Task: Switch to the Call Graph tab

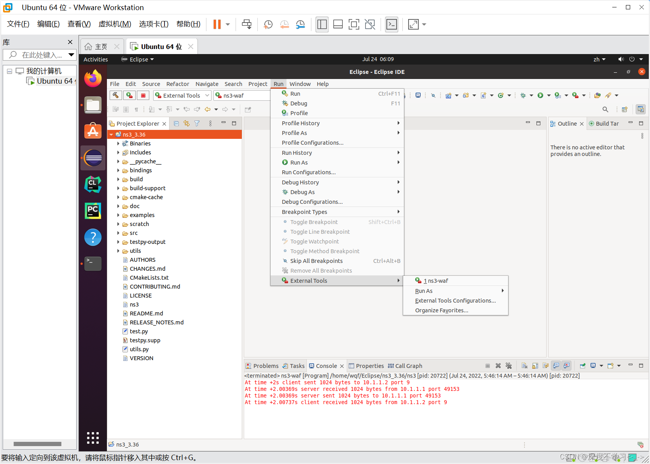Action: pyautogui.click(x=405, y=366)
